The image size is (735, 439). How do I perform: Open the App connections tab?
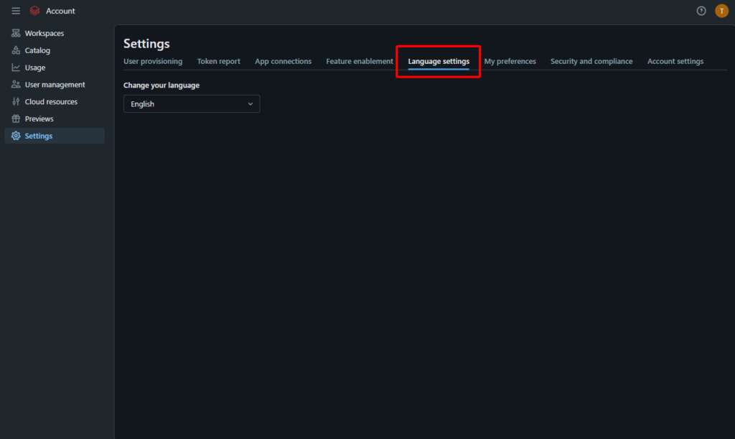pos(283,62)
